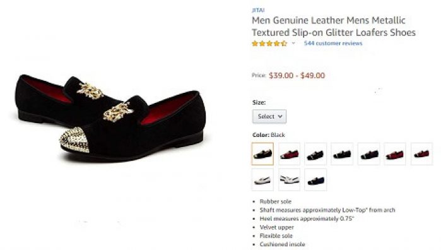Screen dimensions: 441x250
Task: Choose the red shoe swatch beside selected Black
Action: pos(289,153)
